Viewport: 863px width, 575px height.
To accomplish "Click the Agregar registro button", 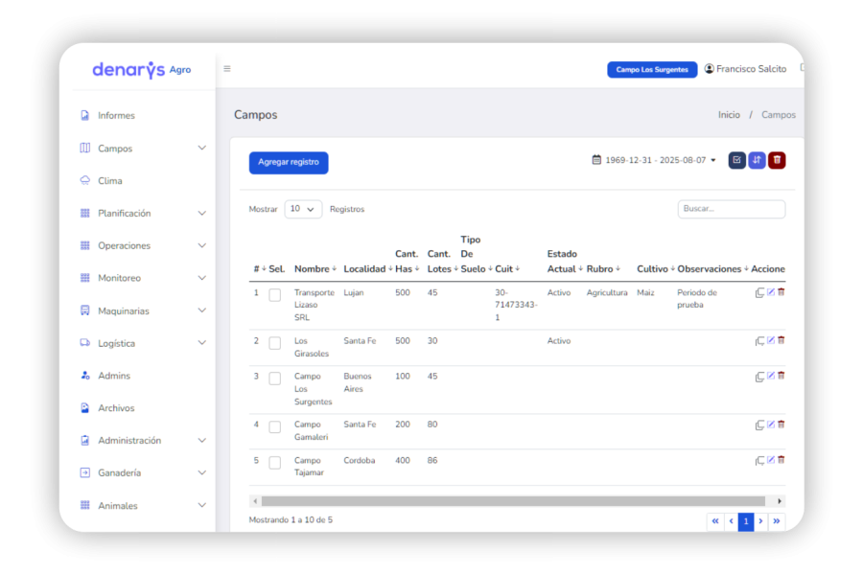I will 289,162.
